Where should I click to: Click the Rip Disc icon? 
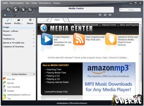pos(4,83)
